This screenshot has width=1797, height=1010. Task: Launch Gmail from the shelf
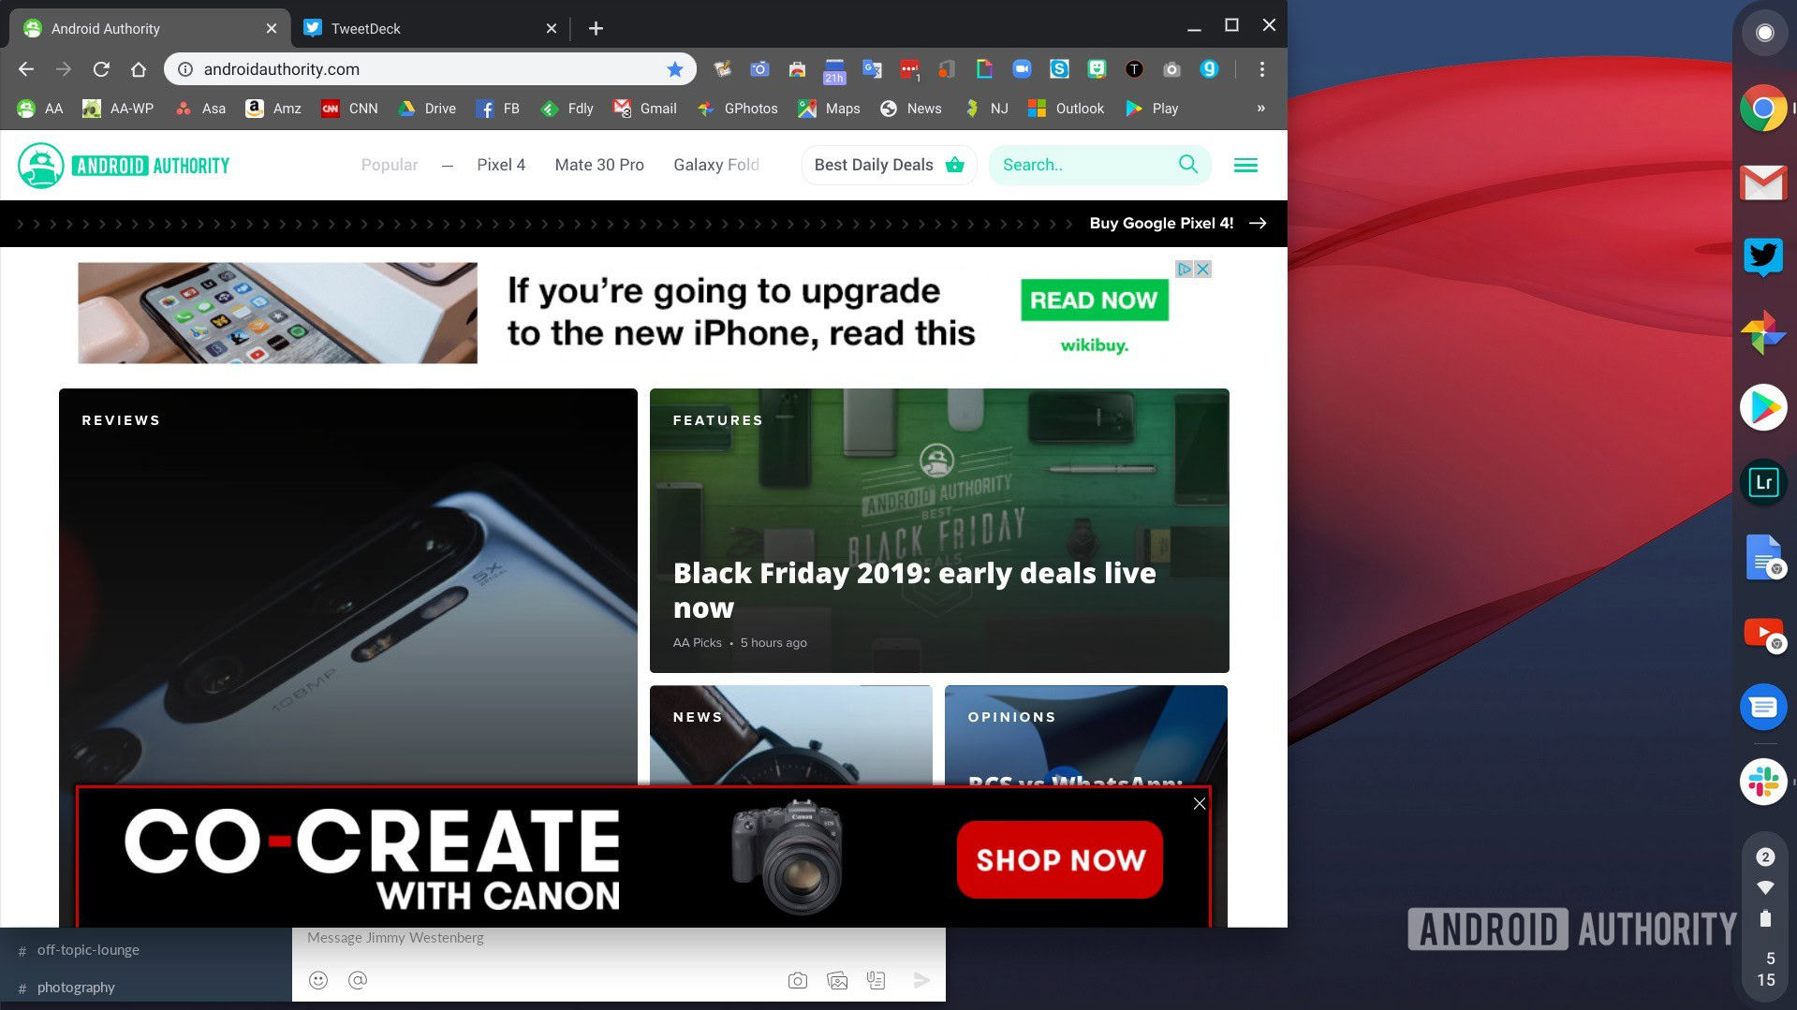point(1763,183)
